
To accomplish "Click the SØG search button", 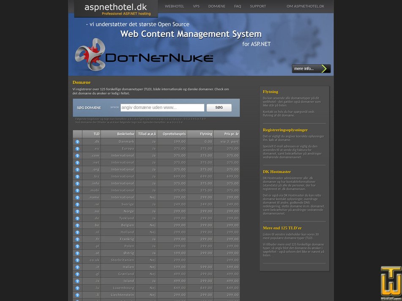I will click(219, 108).
